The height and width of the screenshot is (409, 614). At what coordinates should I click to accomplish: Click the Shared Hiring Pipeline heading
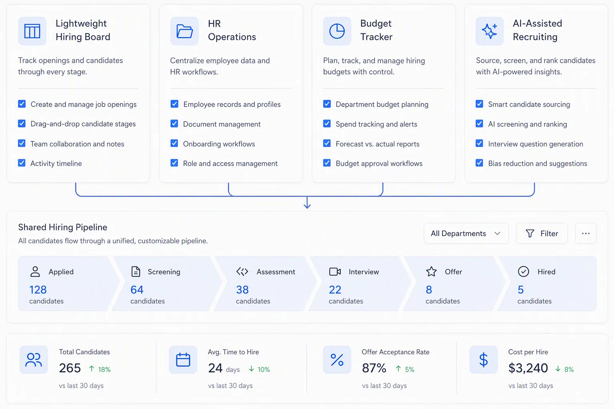point(63,227)
